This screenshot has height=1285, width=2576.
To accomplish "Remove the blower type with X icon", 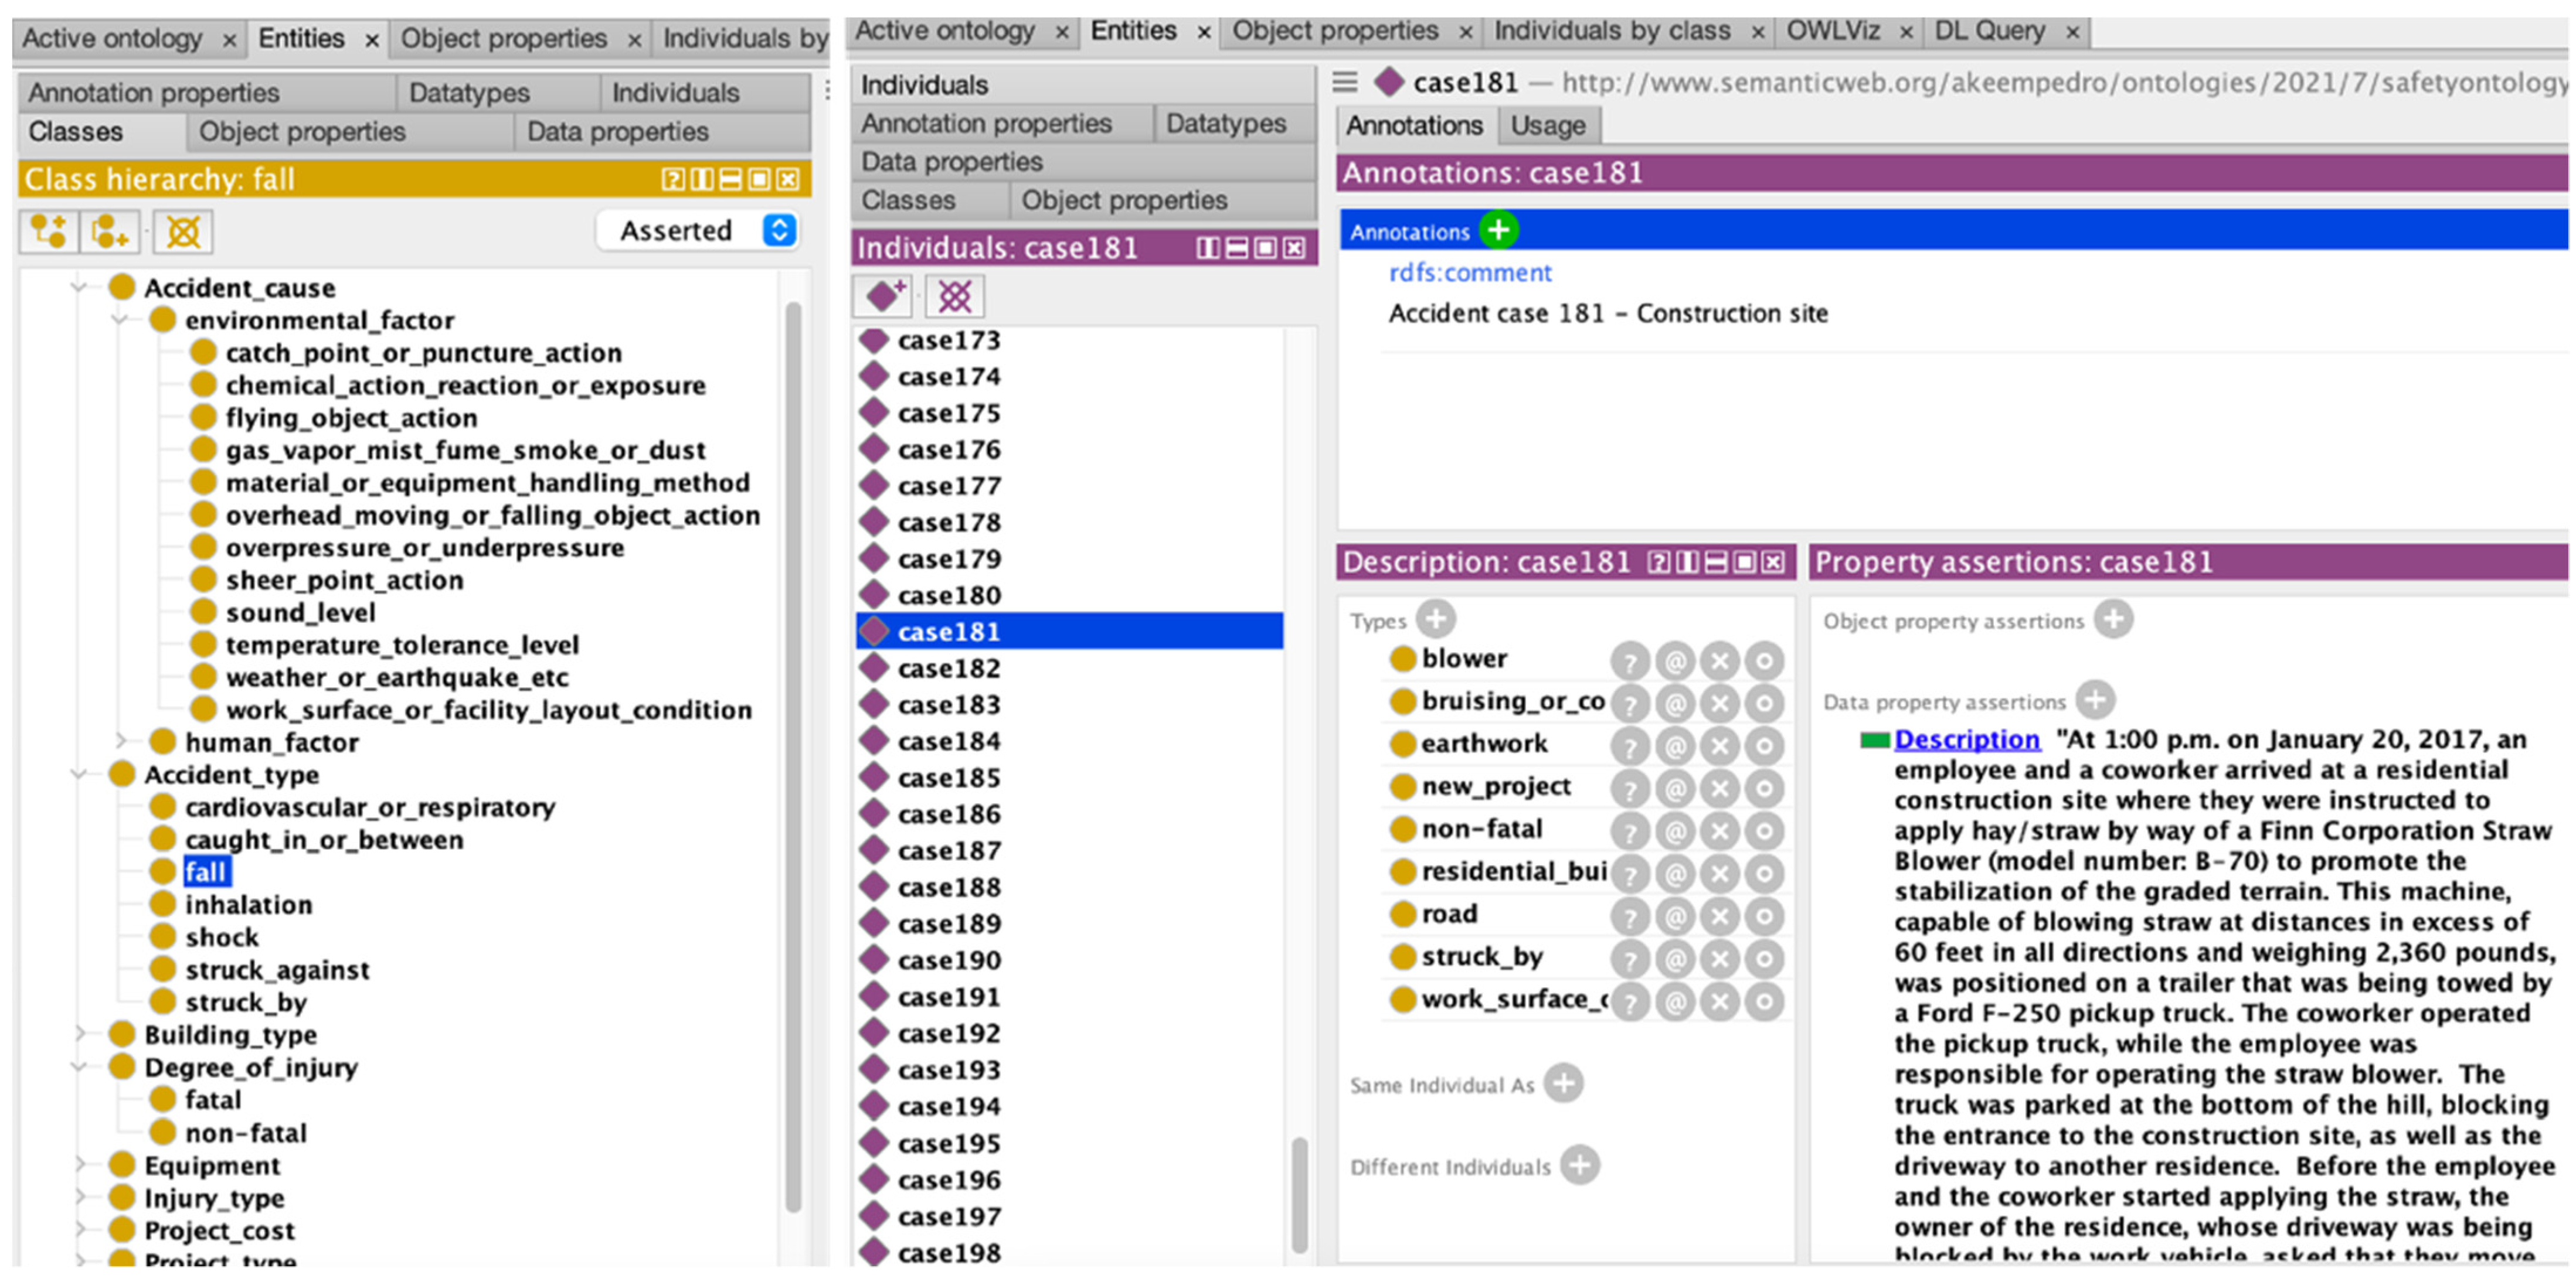I will tap(1720, 660).
